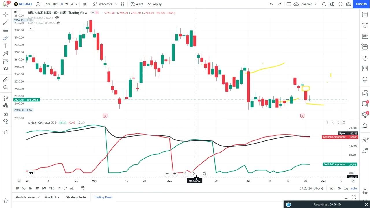This screenshot has width=370, height=208.
Task: Open the RELIANCE symbol search
Action: 23,4
